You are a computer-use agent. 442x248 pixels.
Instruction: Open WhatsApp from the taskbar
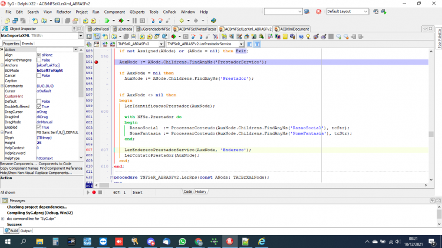[x=182, y=242]
